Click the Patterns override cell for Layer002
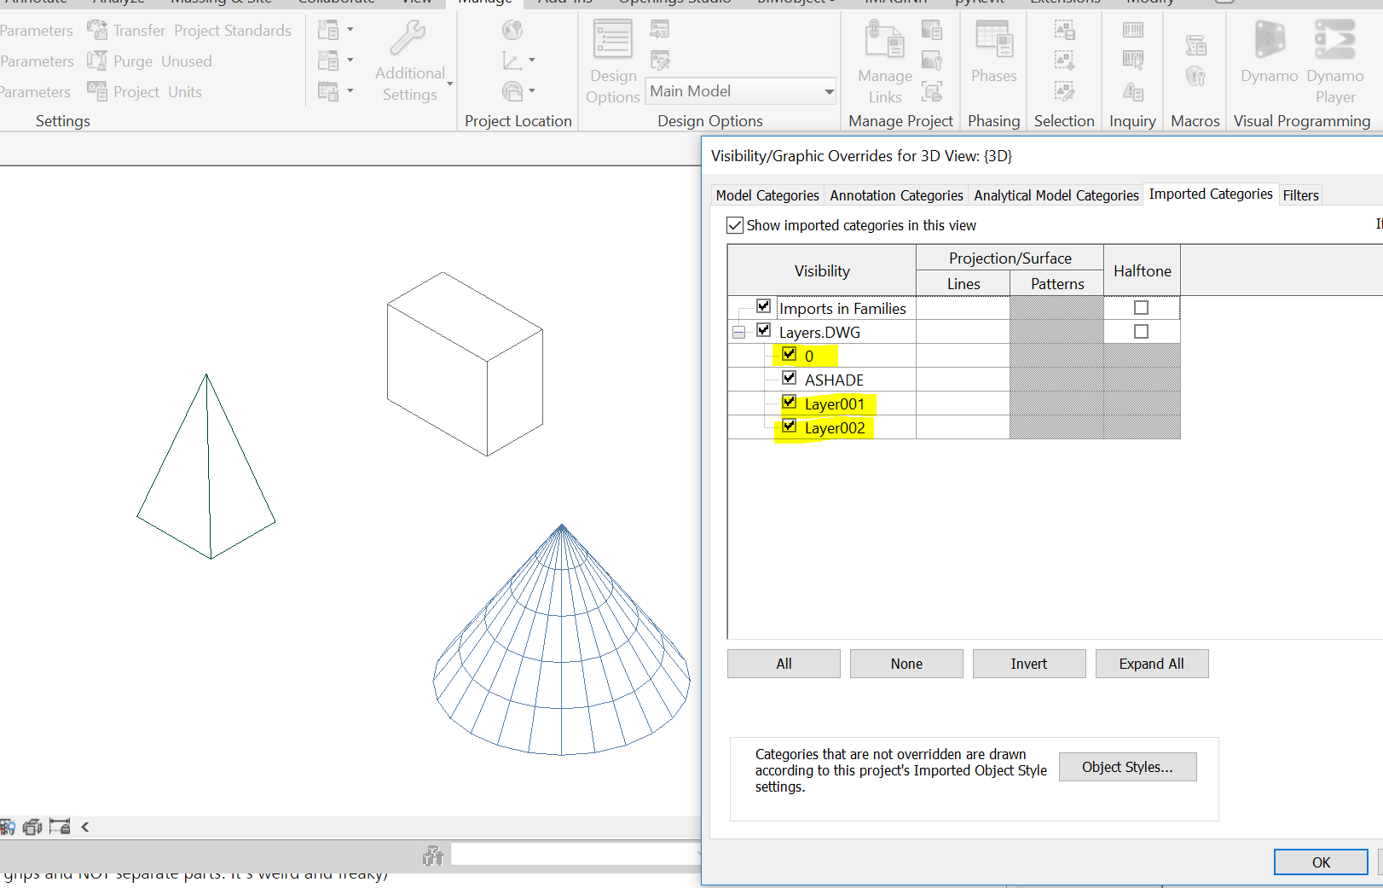The image size is (1383, 888). click(x=1056, y=426)
